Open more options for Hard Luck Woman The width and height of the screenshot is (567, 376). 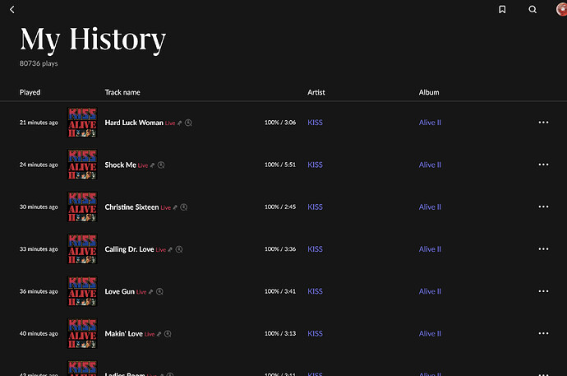click(x=543, y=123)
